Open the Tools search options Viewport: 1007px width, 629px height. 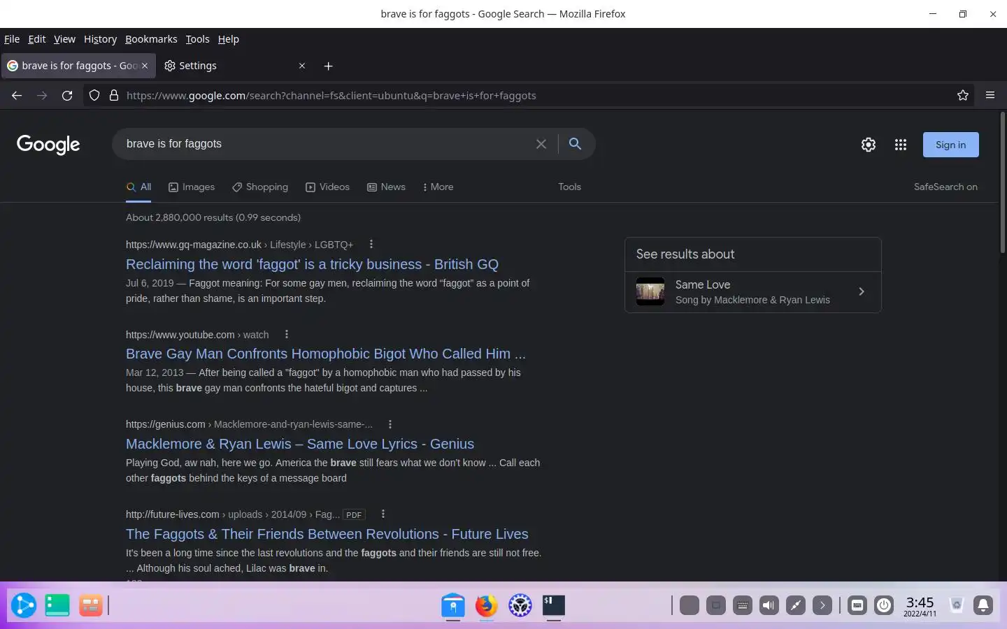(569, 187)
